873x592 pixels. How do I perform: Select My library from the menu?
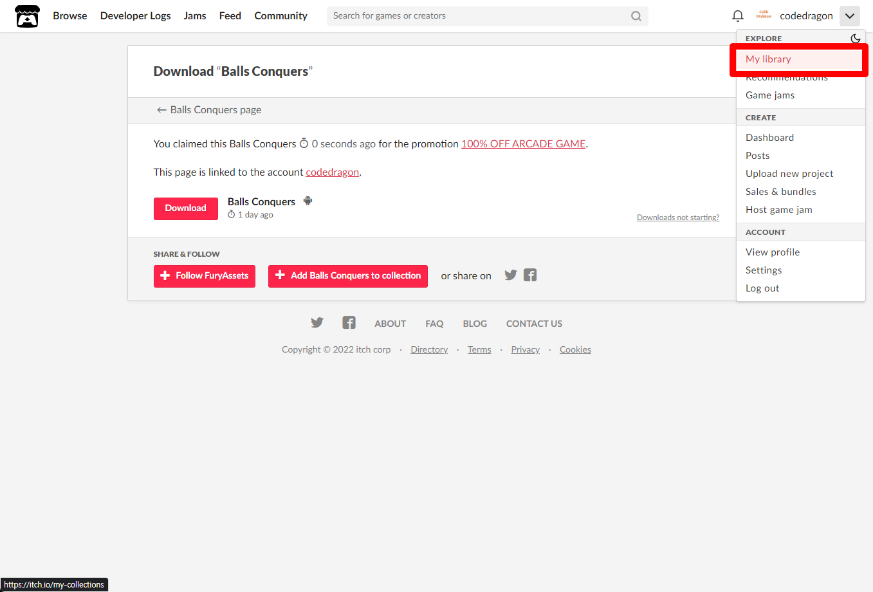tap(799, 59)
